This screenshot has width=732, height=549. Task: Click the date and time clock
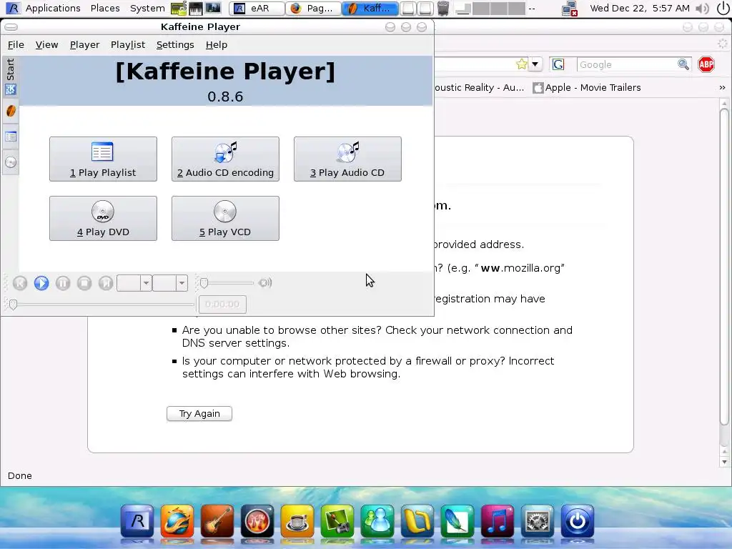(640, 9)
